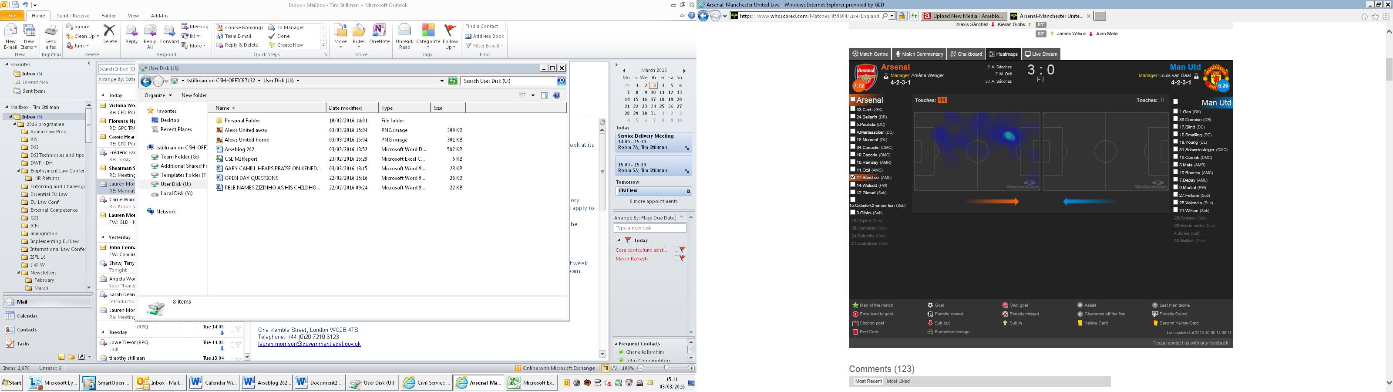Viewport: 1393px width, 392px height.
Task: Tick the 11.Özil (AMC) checkbox
Action: [853, 169]
